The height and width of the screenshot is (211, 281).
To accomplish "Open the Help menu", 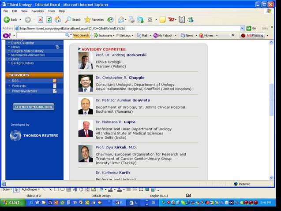I will click(x=62, y=11).
